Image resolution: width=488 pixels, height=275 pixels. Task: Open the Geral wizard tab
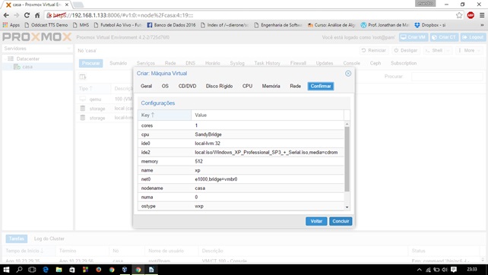146,86
